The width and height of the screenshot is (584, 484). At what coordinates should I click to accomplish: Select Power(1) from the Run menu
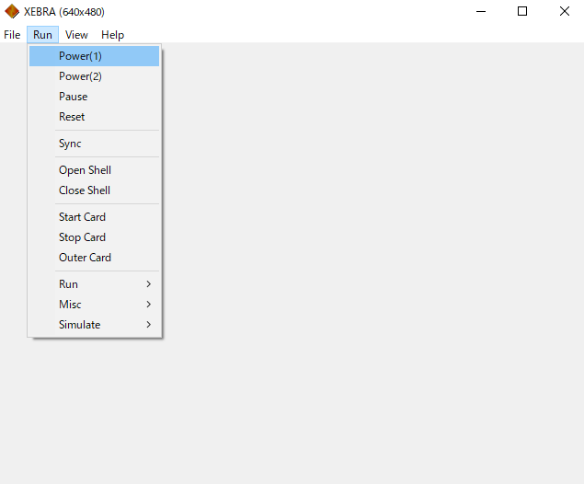pyautogui.click(x=80, y=56)
